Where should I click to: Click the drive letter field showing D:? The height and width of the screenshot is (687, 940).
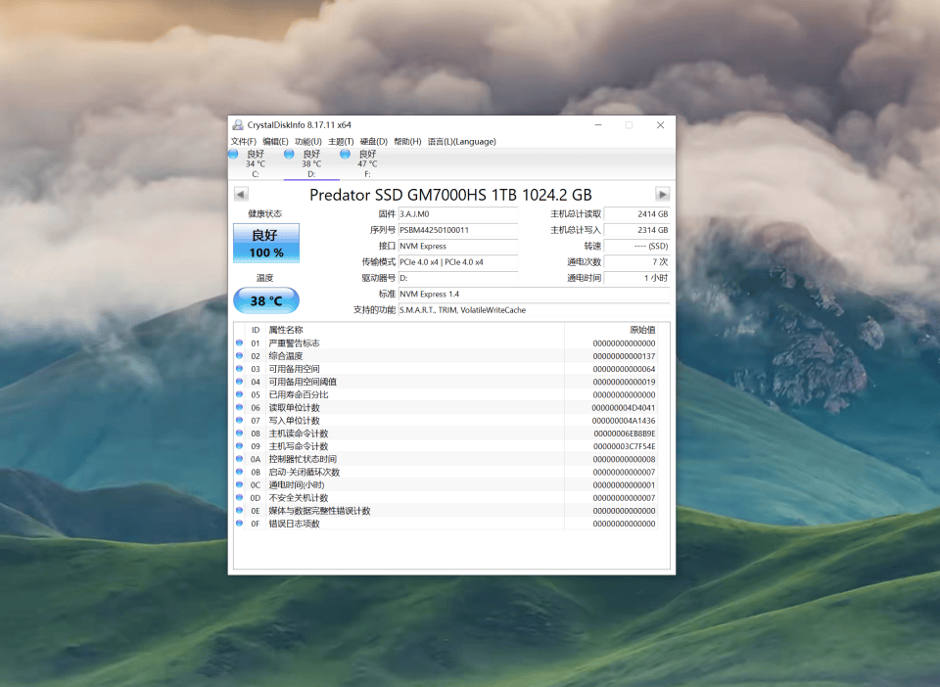458,278
